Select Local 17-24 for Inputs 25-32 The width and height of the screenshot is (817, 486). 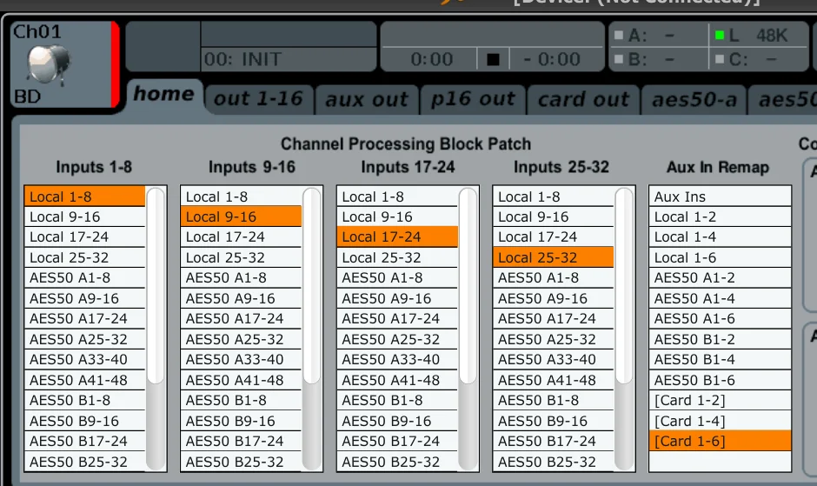[554, 237]
